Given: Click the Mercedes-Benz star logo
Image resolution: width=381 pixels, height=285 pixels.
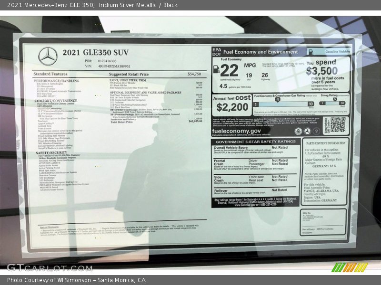Looking at the screenshot, I should [48, 57].
